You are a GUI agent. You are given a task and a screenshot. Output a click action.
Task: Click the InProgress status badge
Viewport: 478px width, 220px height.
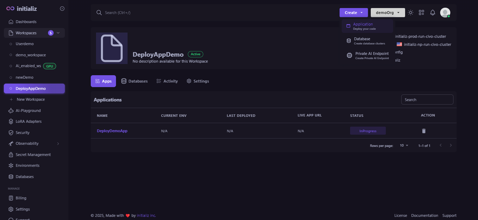coord(368,131)
